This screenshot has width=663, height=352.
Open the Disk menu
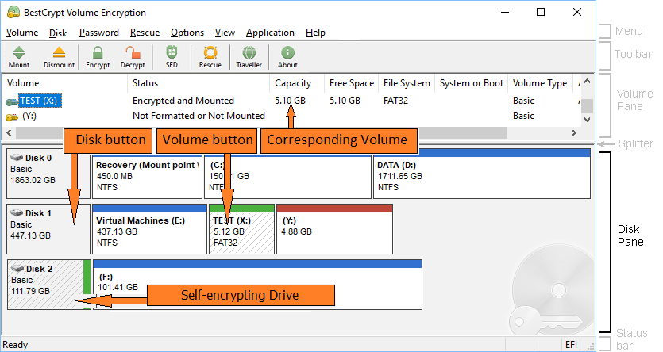pos(58,33)
